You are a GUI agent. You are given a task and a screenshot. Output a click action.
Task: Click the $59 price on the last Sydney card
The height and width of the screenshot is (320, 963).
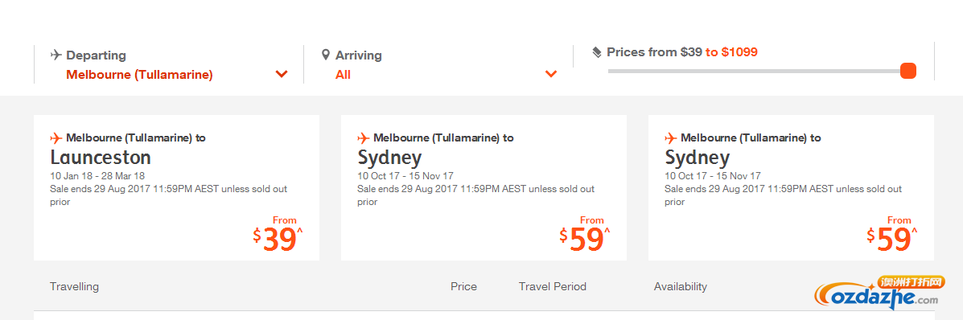(892, 240)
